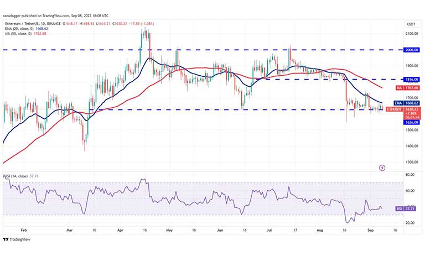Open the USDT currency selector on the price axis

(x=411, y=24)
